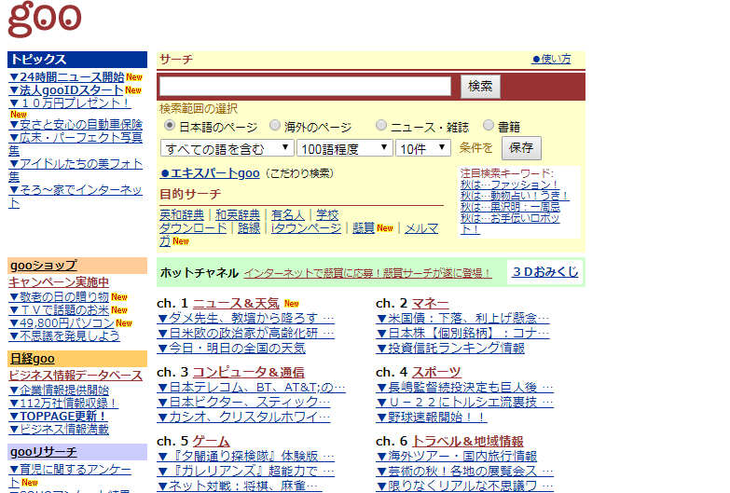The height and width of the screenshot is (493, 730).
Task: Select 書籍 radio button
Action: point(488,125)
